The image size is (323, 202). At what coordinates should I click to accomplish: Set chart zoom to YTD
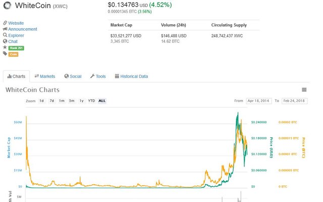pos(91,101)
